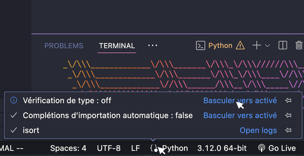Image resolution: width=304 pixels, height=156 pixels.
Task: Pin the isort status entry
Action: pos(288,130)
